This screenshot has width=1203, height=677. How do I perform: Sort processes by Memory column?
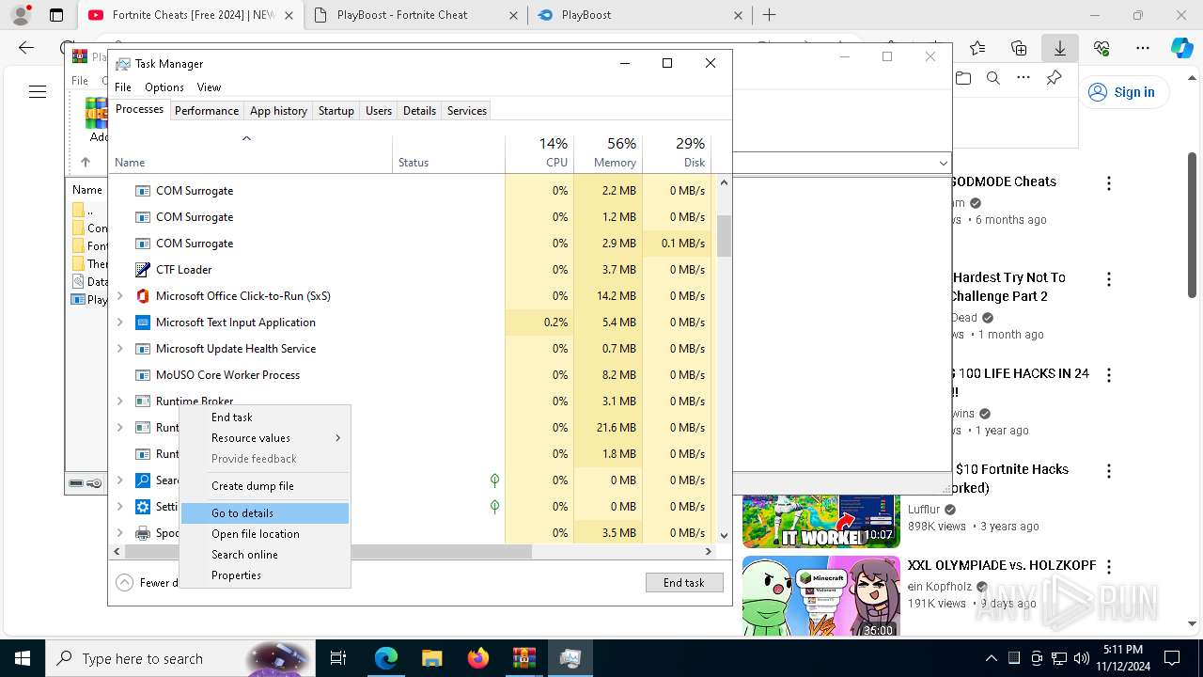(x=608, y=152)
